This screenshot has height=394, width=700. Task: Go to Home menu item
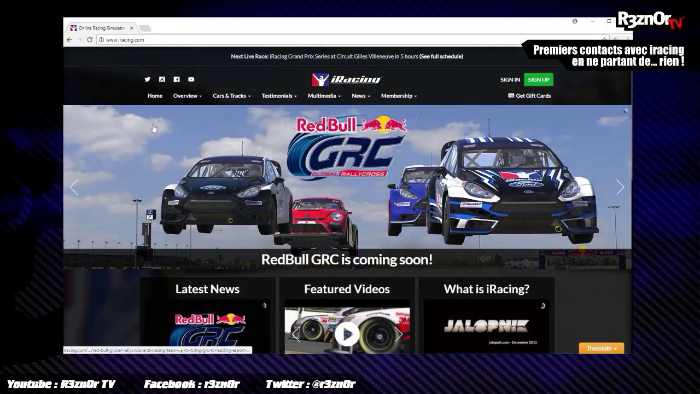coord(155,96)
